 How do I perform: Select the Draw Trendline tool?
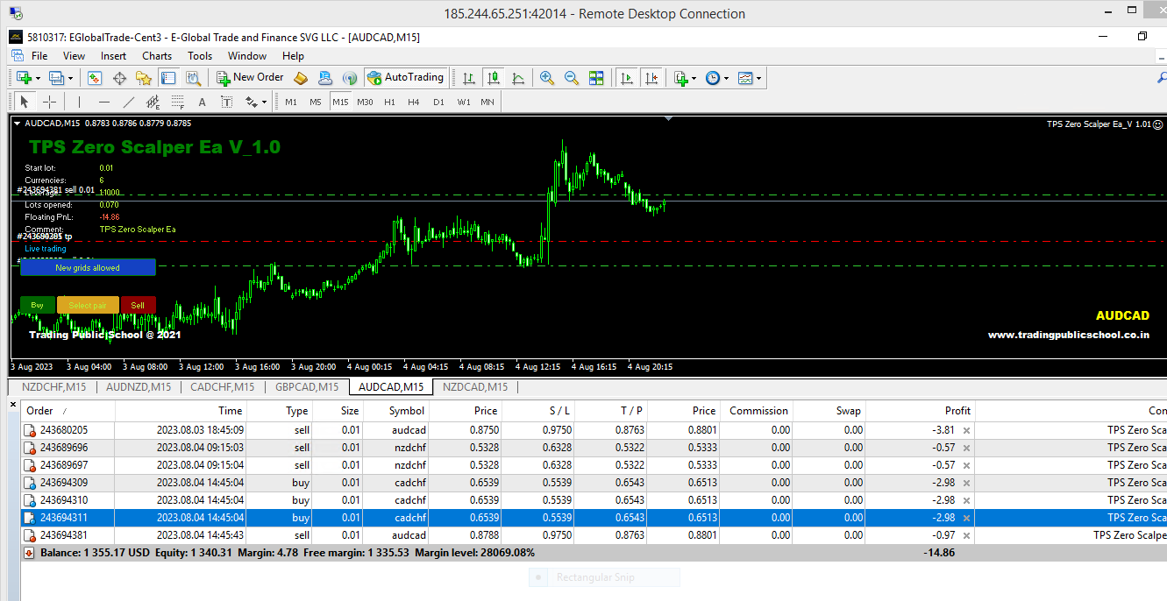point(128,102)
